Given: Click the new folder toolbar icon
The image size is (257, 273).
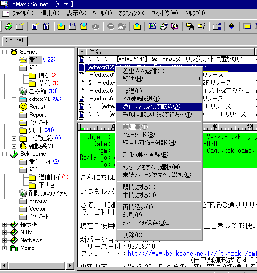Looking at the screenshot, I should pyautogui.click(x=20, y=26).
